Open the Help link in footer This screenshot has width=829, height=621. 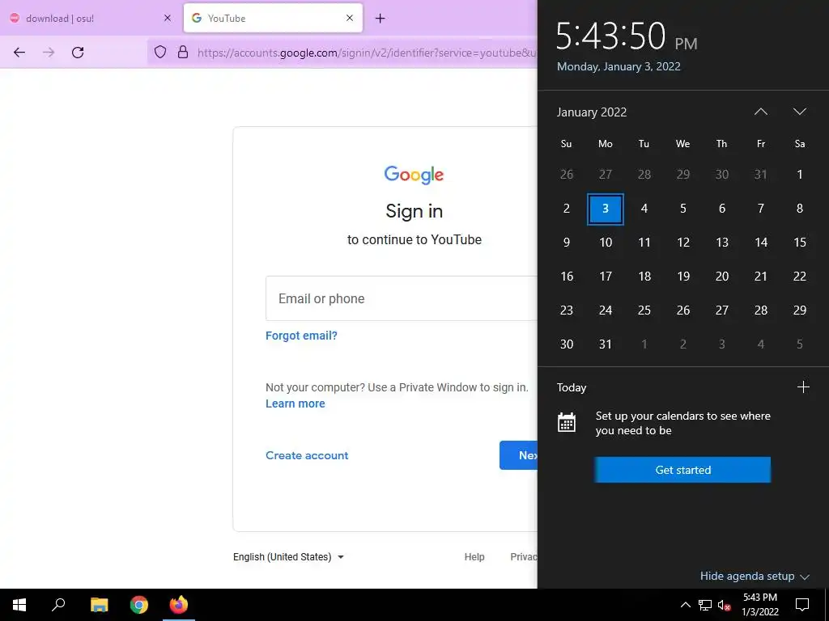click(474, 556)
